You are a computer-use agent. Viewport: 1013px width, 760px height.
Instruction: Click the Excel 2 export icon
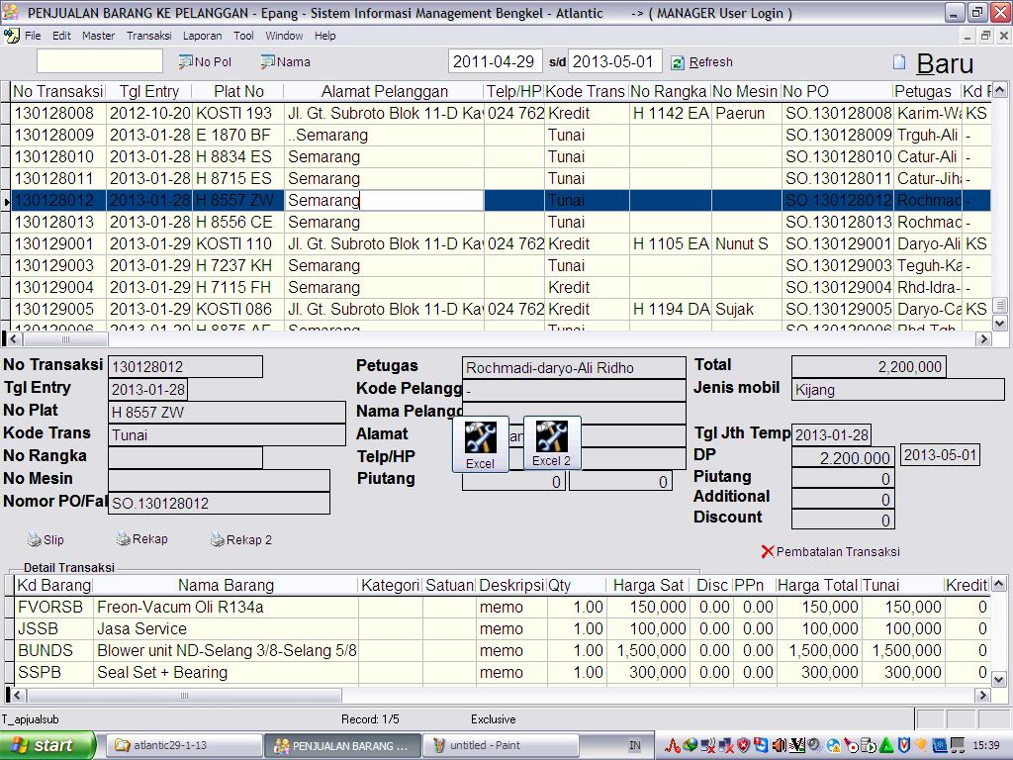551,436
